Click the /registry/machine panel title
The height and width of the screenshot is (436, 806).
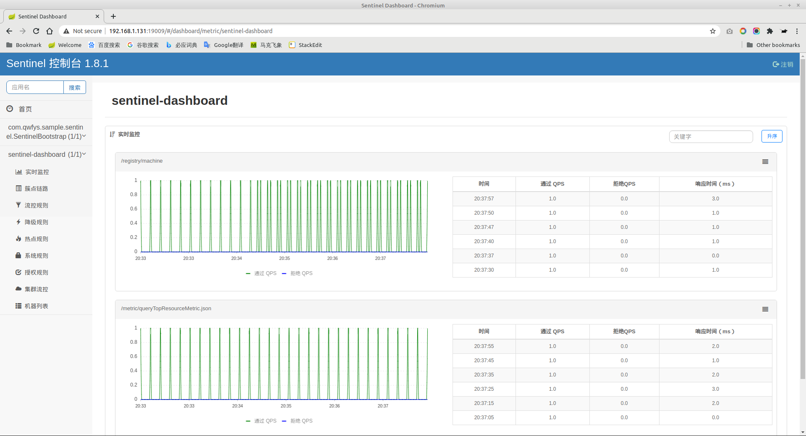pyautogui.click(x=142, y=161)
